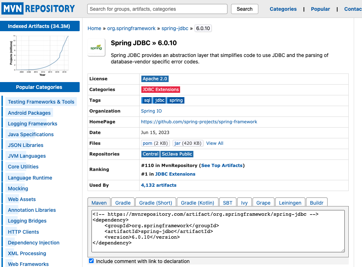
Task: Switch to the Maven tab
Action: 99,202
